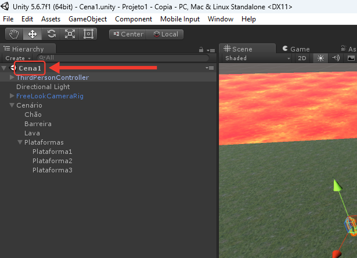Collapse the Cena1 scene tree

[3, 68]
